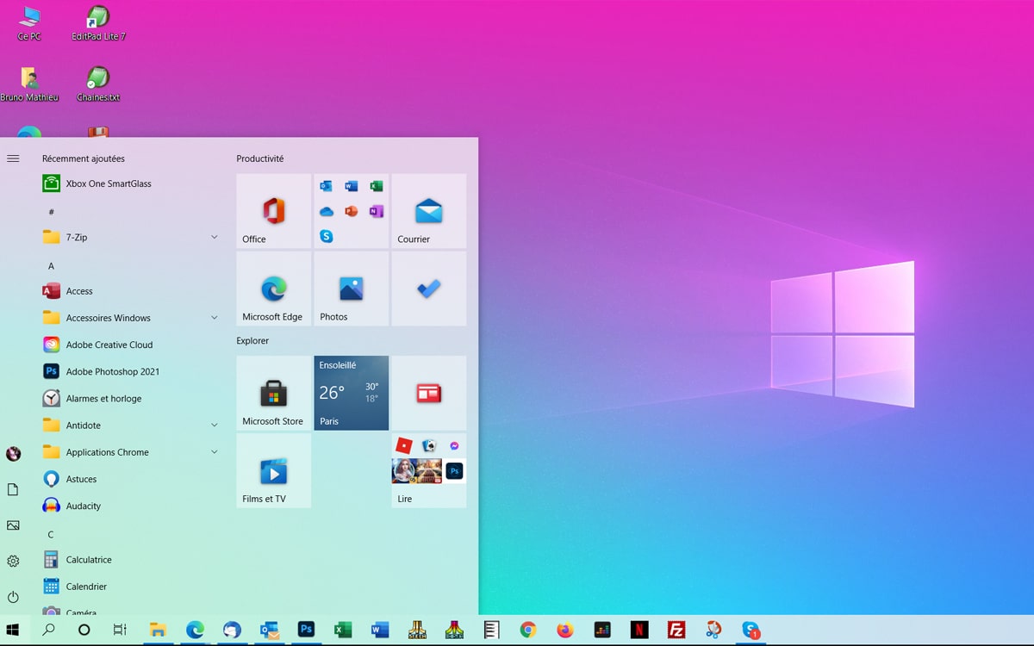1034x646 pixels.
Task: Click the Récemment ajoutées heading
Action: coord(84,158)
